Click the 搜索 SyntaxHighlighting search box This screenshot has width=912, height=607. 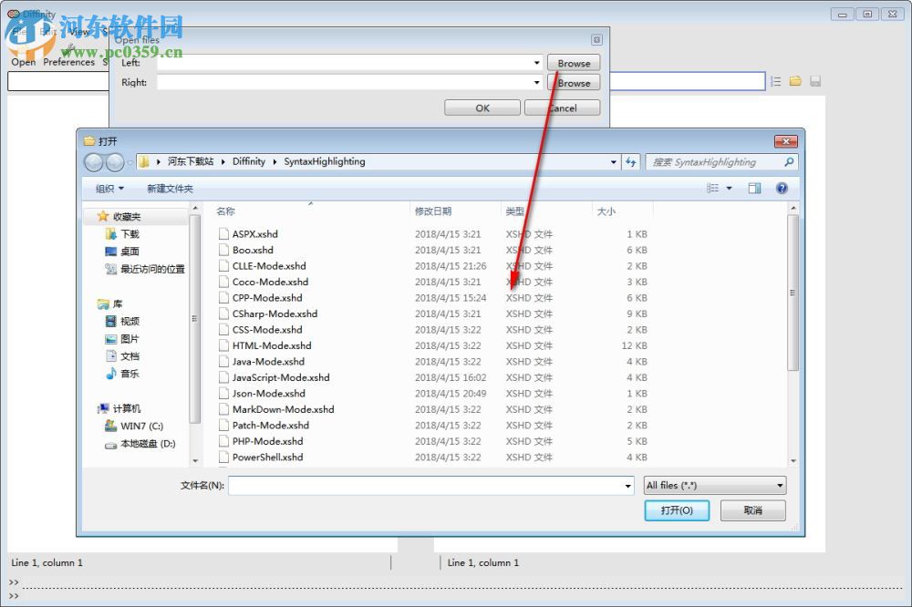tap(721, 162)
